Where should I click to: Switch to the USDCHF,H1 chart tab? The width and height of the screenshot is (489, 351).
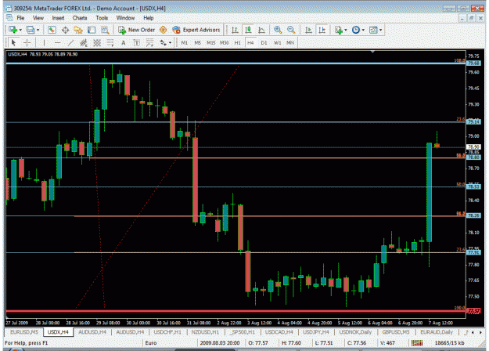[x=167, y=332]
